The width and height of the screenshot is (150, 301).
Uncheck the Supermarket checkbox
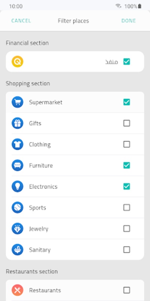click(x=127, y=102)
